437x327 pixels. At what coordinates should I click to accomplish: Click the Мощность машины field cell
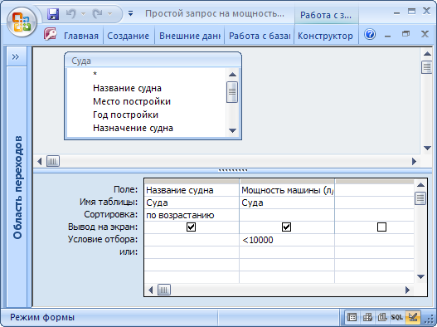click(287, 190)
